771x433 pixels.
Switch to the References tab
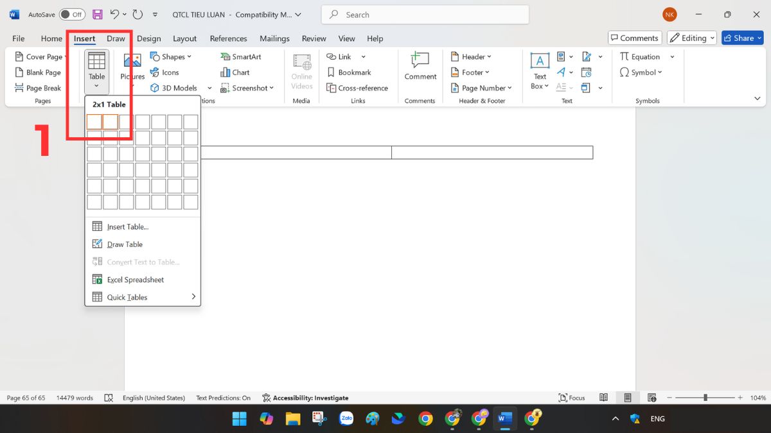(x=229, y=38)
